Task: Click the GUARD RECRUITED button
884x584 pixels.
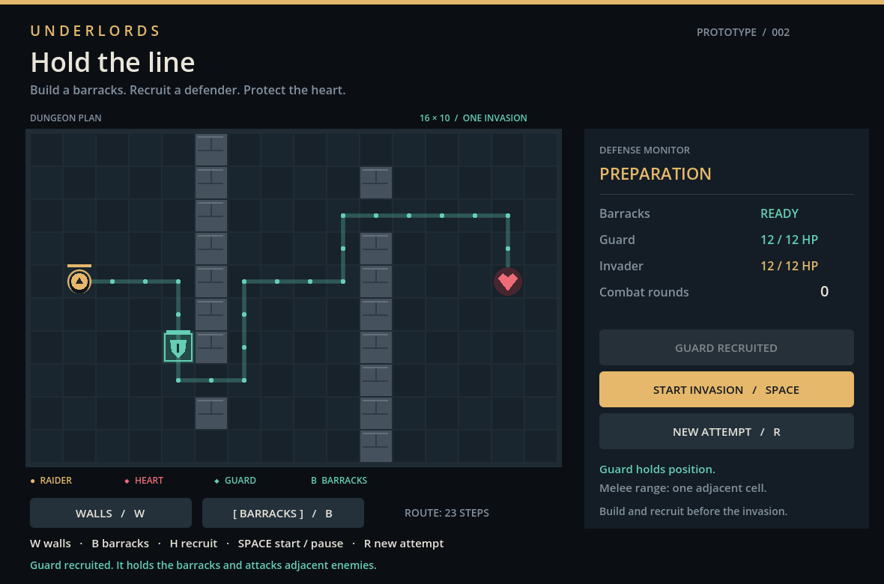Action: coord(726,348)
